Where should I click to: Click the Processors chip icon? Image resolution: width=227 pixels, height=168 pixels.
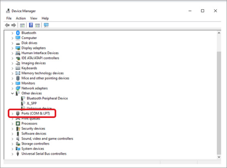18,124
